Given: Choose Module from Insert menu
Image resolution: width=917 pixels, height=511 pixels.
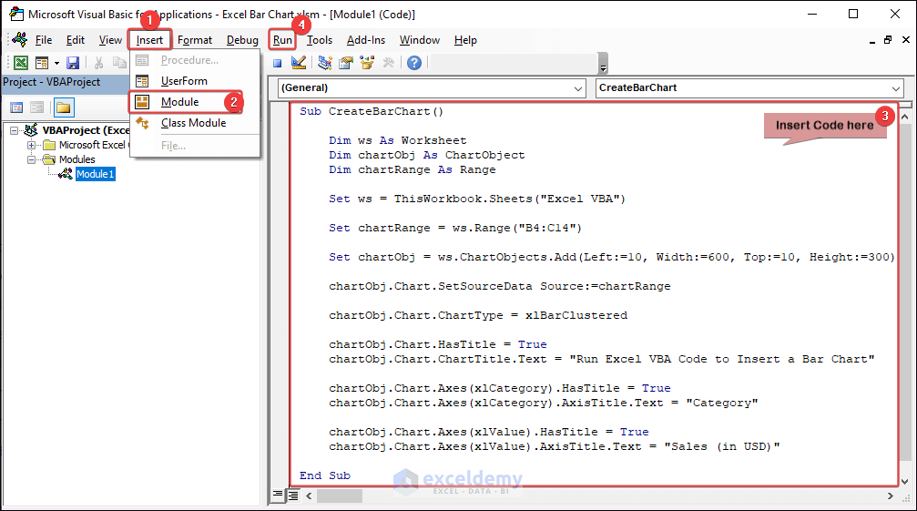Looking at the screenshot, I should pos(195,102).
